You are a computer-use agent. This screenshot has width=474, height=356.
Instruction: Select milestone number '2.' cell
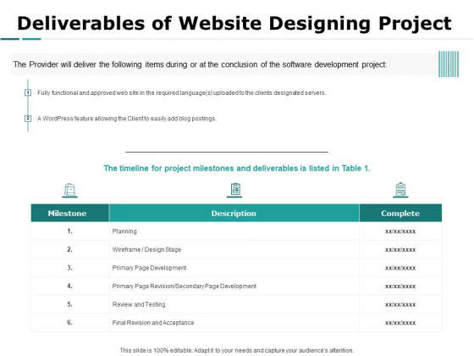point(69,249)
